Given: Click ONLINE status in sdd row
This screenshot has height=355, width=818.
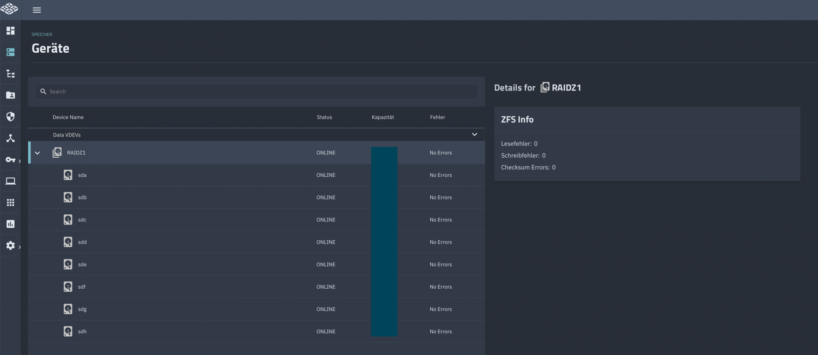Looking at the screenshot, I should [326, 242].
